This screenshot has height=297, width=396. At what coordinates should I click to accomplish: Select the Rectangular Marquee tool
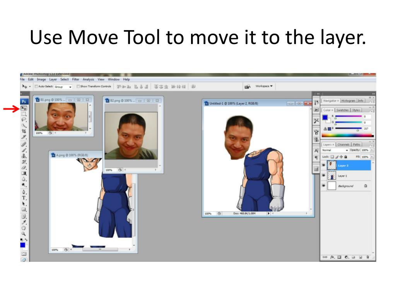(x=24, y=114)
